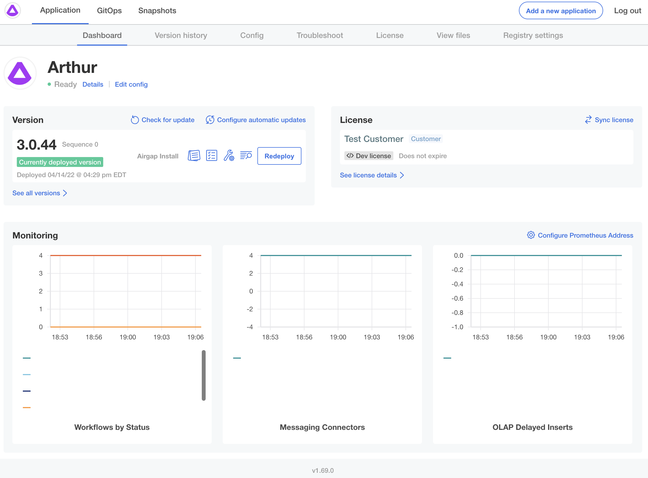This screenshot has height=478, width=648.
Task: Click the Redeploy button
Action: 279,156
